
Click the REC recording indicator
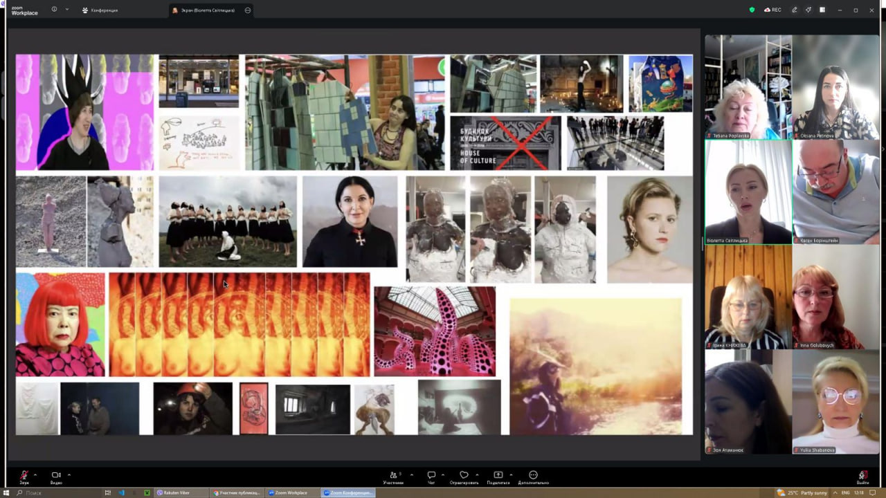772,10
